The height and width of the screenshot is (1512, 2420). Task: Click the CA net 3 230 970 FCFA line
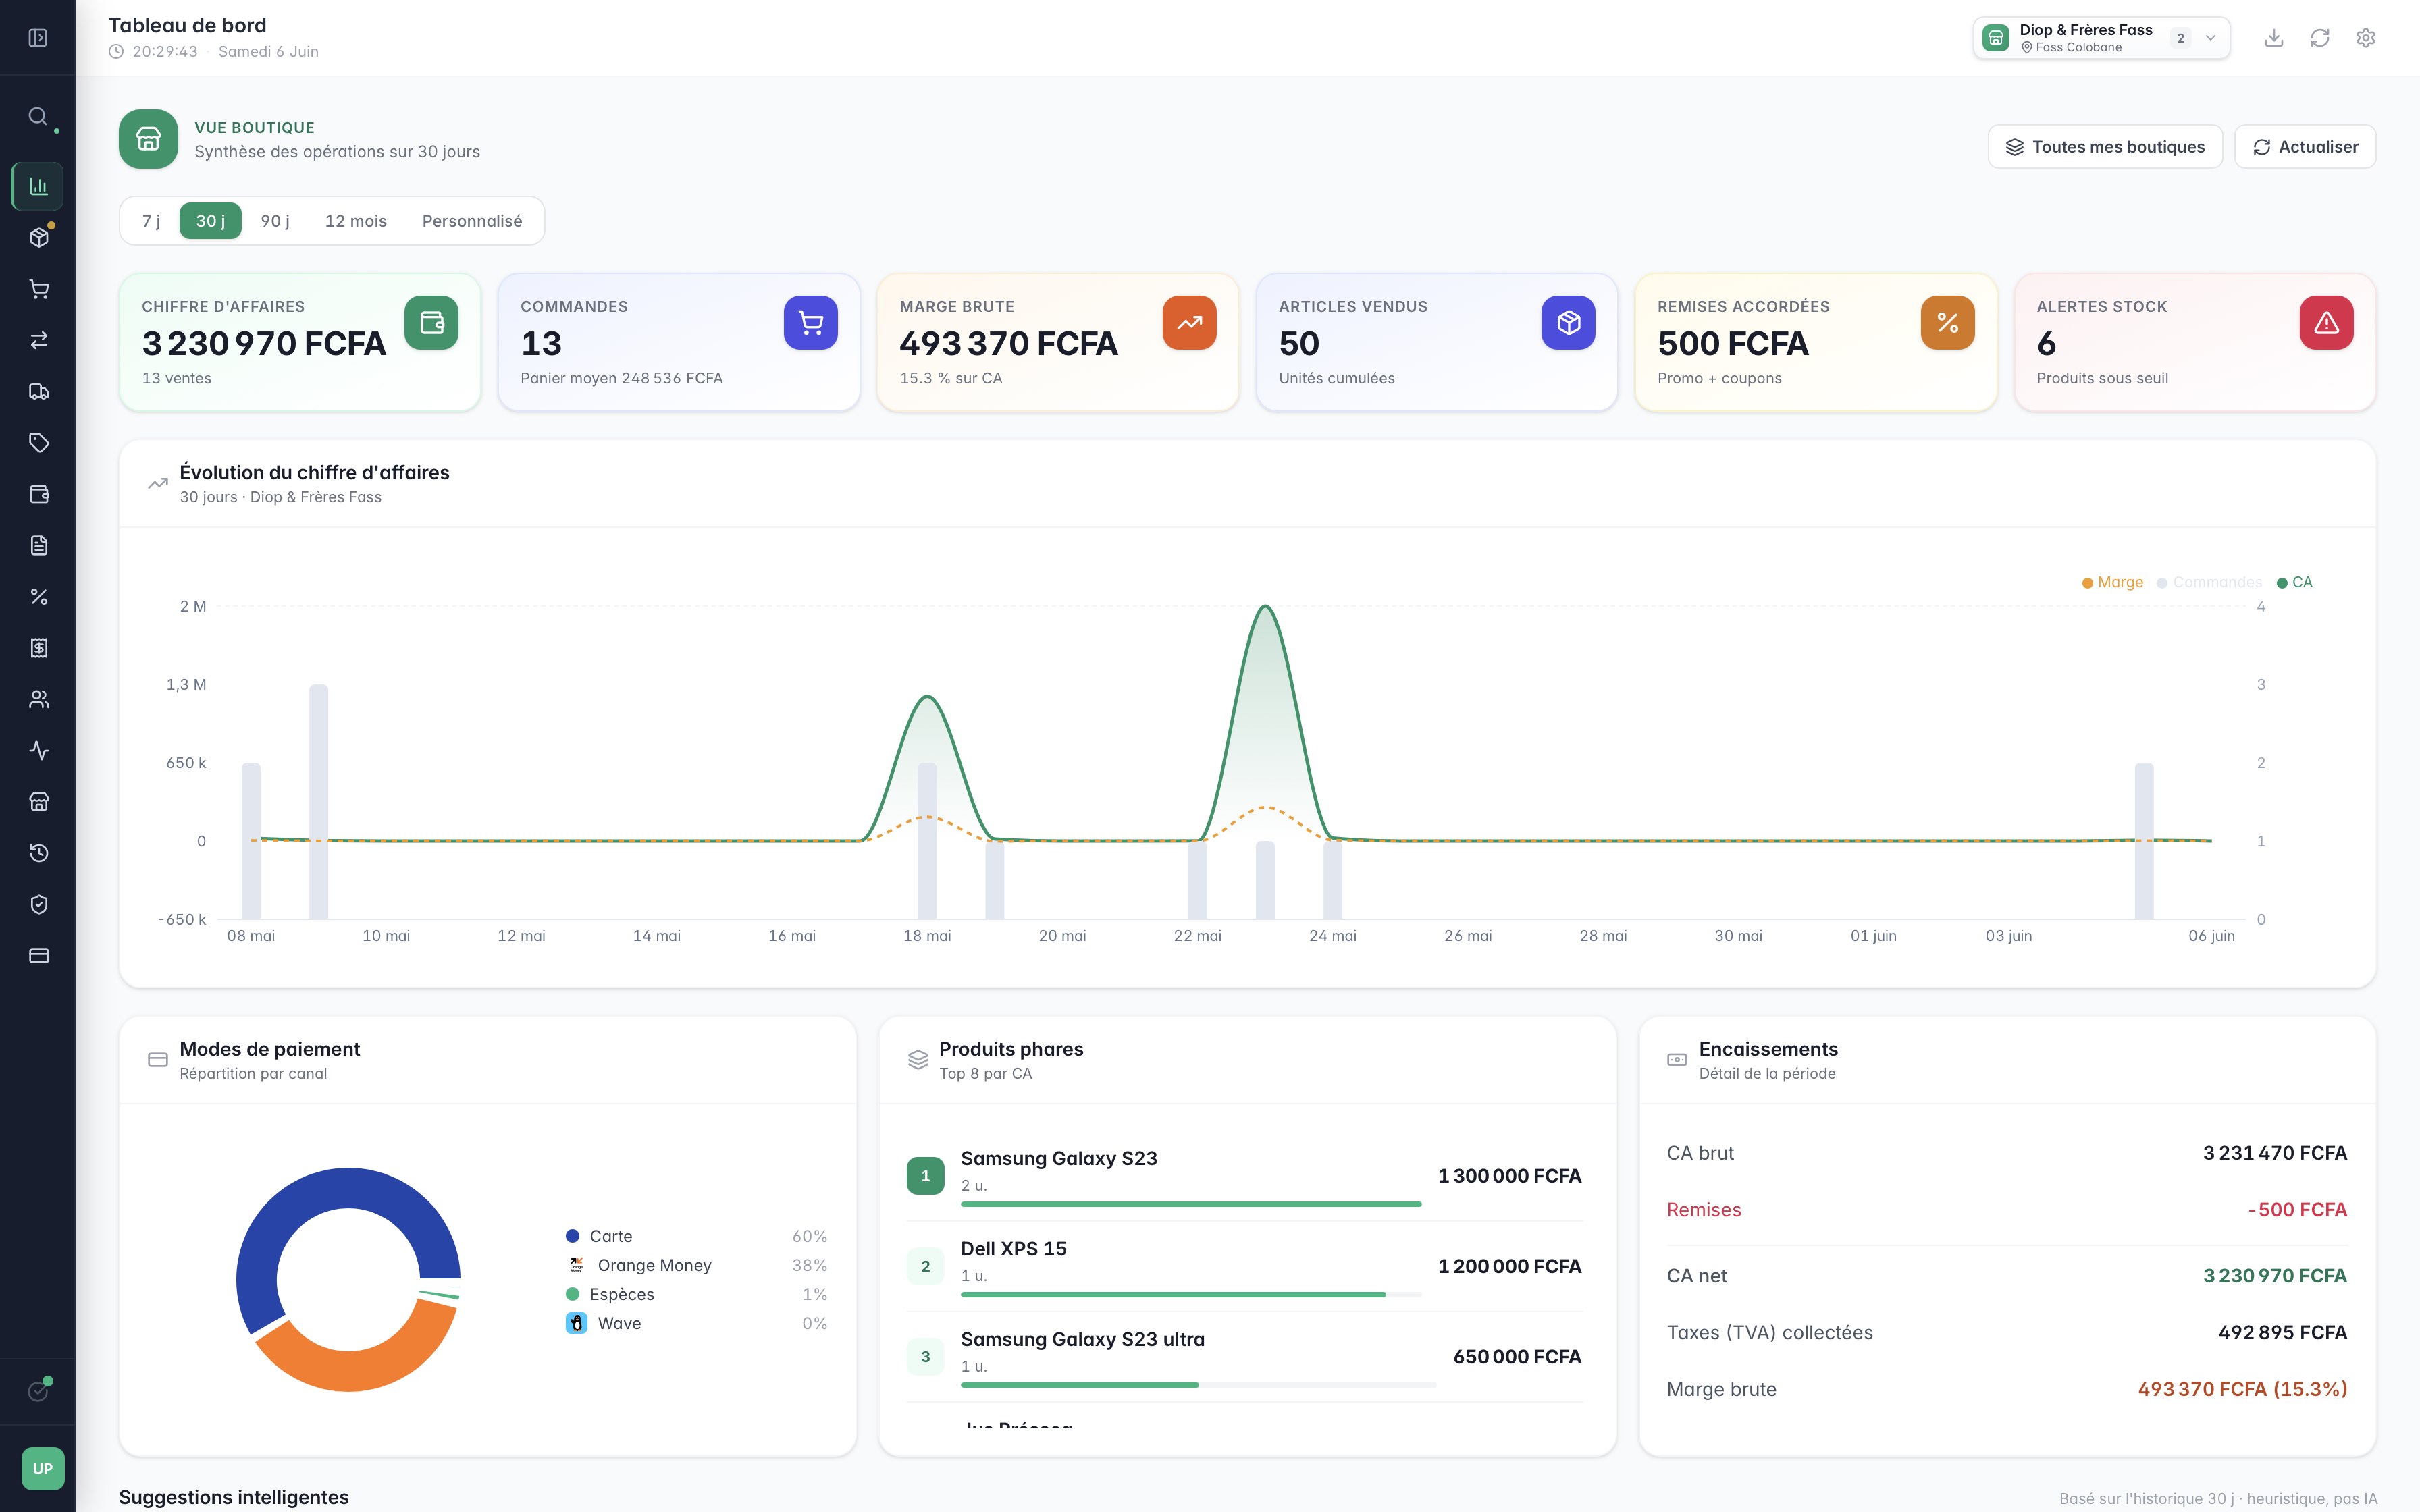tap(2007, 1276)
